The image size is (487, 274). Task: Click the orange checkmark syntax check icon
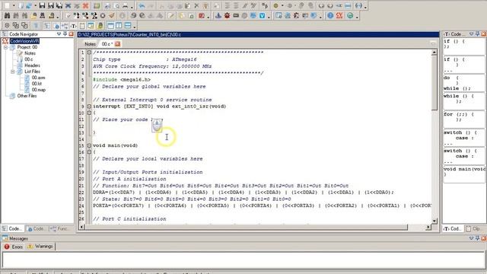(x=112, y=15)
